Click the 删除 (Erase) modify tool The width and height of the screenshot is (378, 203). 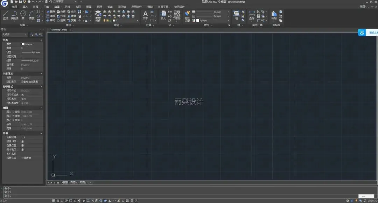coord(51,12)
